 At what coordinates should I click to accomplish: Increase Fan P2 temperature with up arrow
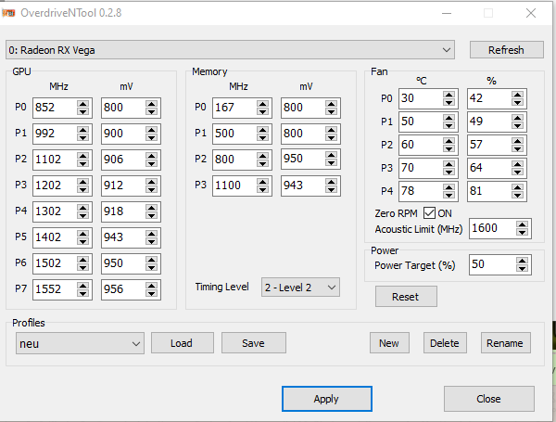[x=449, y=141]
